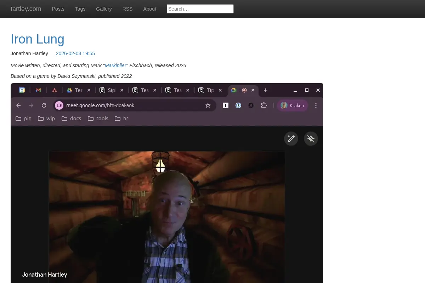Viewport: 425px width, 283px height.
Task: Open the 'hr' bookmarks folder
Action: point(121,119)
